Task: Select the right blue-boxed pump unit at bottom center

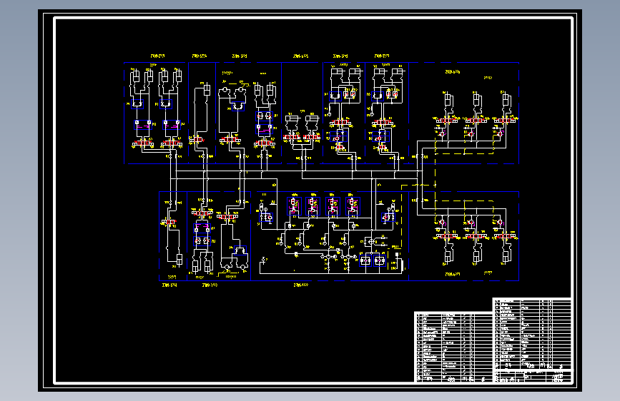Action: [380, 260]
